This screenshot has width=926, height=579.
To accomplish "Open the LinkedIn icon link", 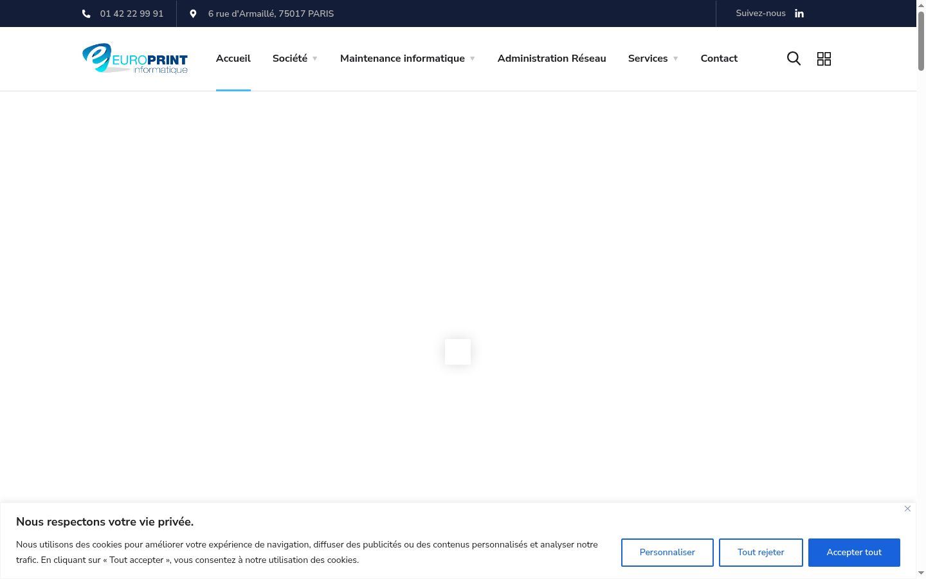I will pyautogui.click(x=799, y=14).
